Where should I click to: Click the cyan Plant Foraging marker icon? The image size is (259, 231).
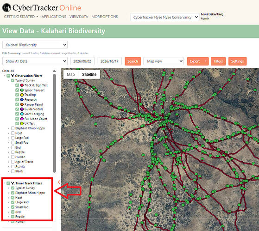(x=22, y=114)
